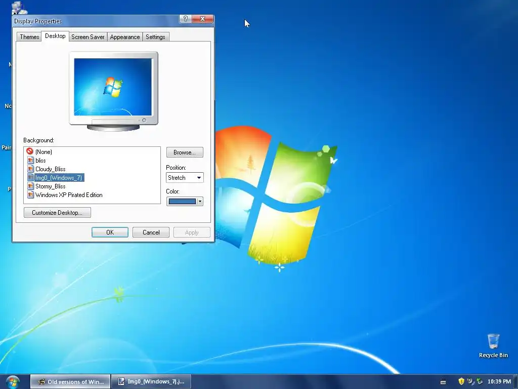
Task: Open Customize Desktop... settings
Action: pyautogui.click(x=57, y=213)
